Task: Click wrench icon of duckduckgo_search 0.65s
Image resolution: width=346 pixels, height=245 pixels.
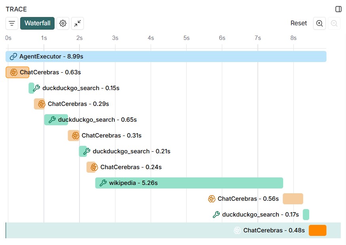Action: [52, 120]
